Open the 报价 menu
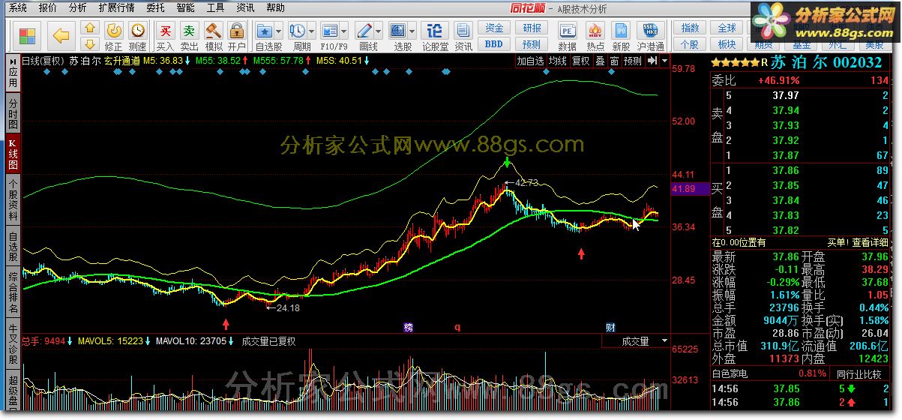 (47, 8)
